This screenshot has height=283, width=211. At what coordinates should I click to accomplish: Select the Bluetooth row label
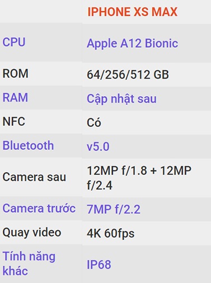tap(28, 145)
